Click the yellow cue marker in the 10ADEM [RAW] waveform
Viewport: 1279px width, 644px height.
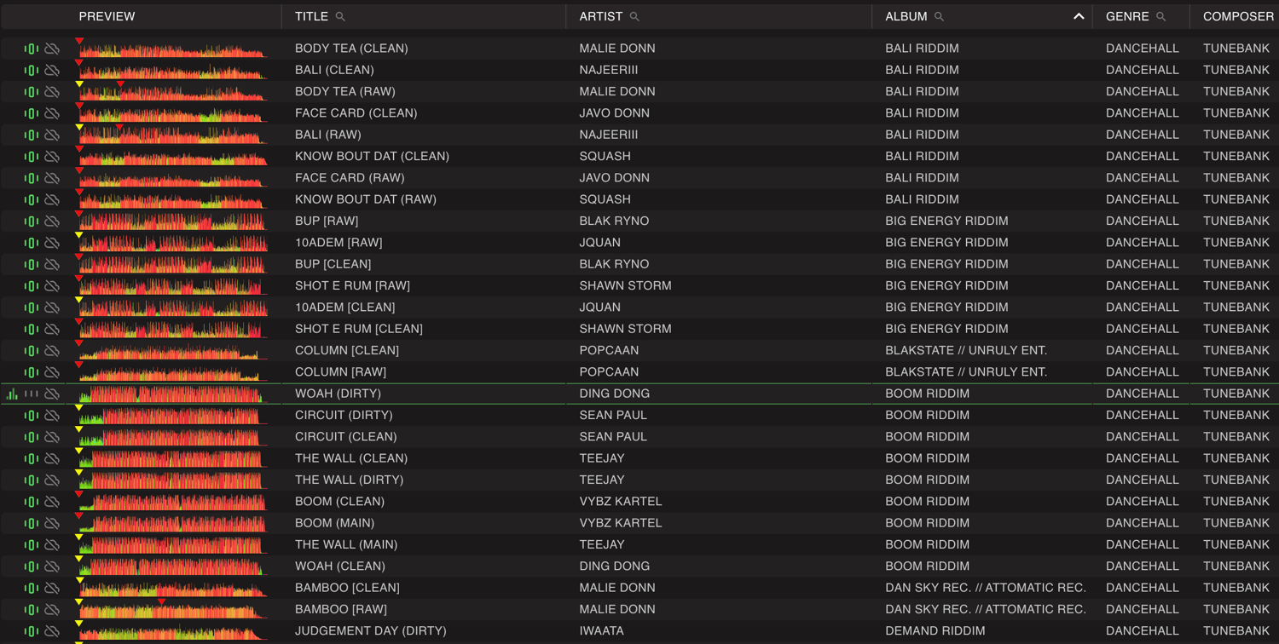click(79, 235)
